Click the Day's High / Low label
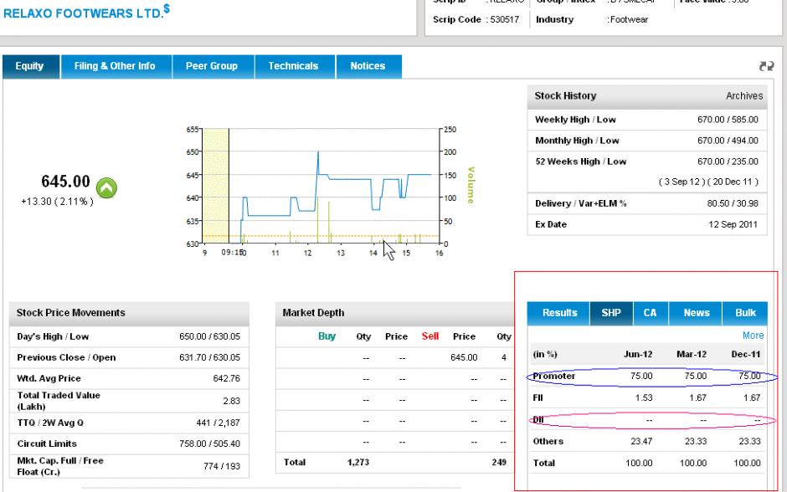This screenshot has width=787, height=492. (53, 337)
